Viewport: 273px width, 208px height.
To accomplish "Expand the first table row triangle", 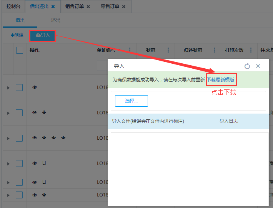I will (x=8, y=88).
